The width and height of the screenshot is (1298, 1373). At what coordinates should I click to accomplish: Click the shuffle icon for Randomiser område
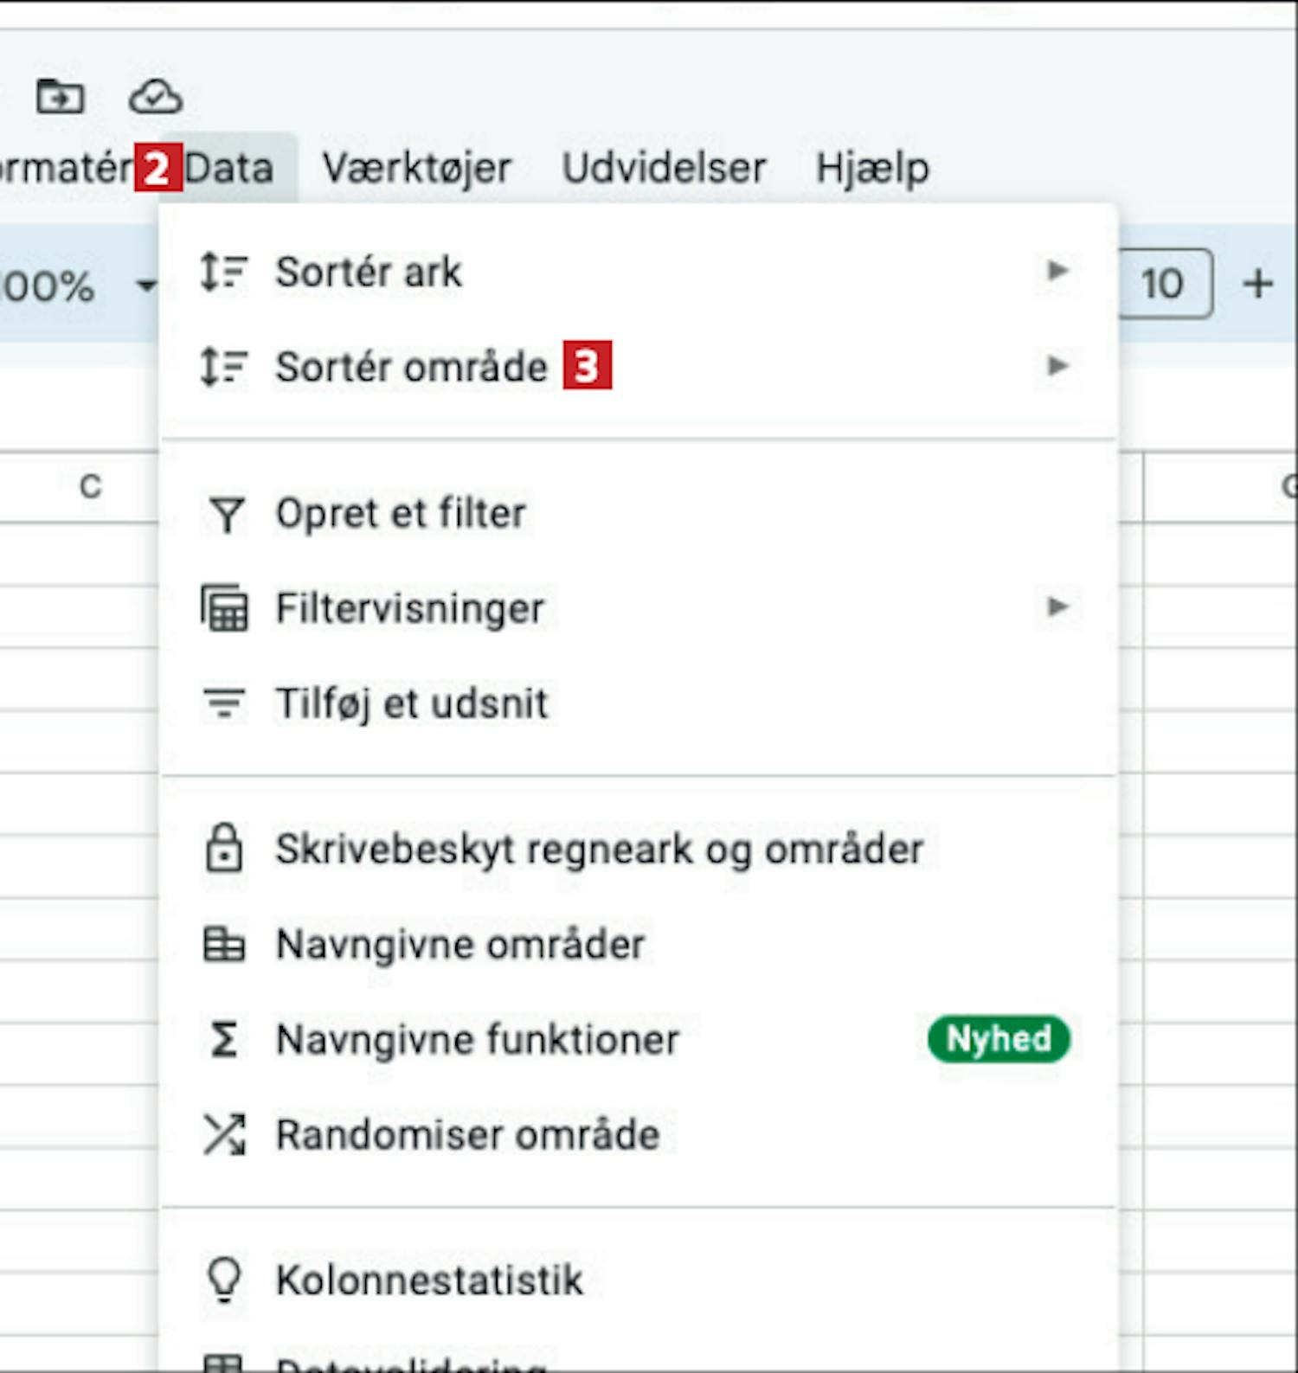point(224,1134)
